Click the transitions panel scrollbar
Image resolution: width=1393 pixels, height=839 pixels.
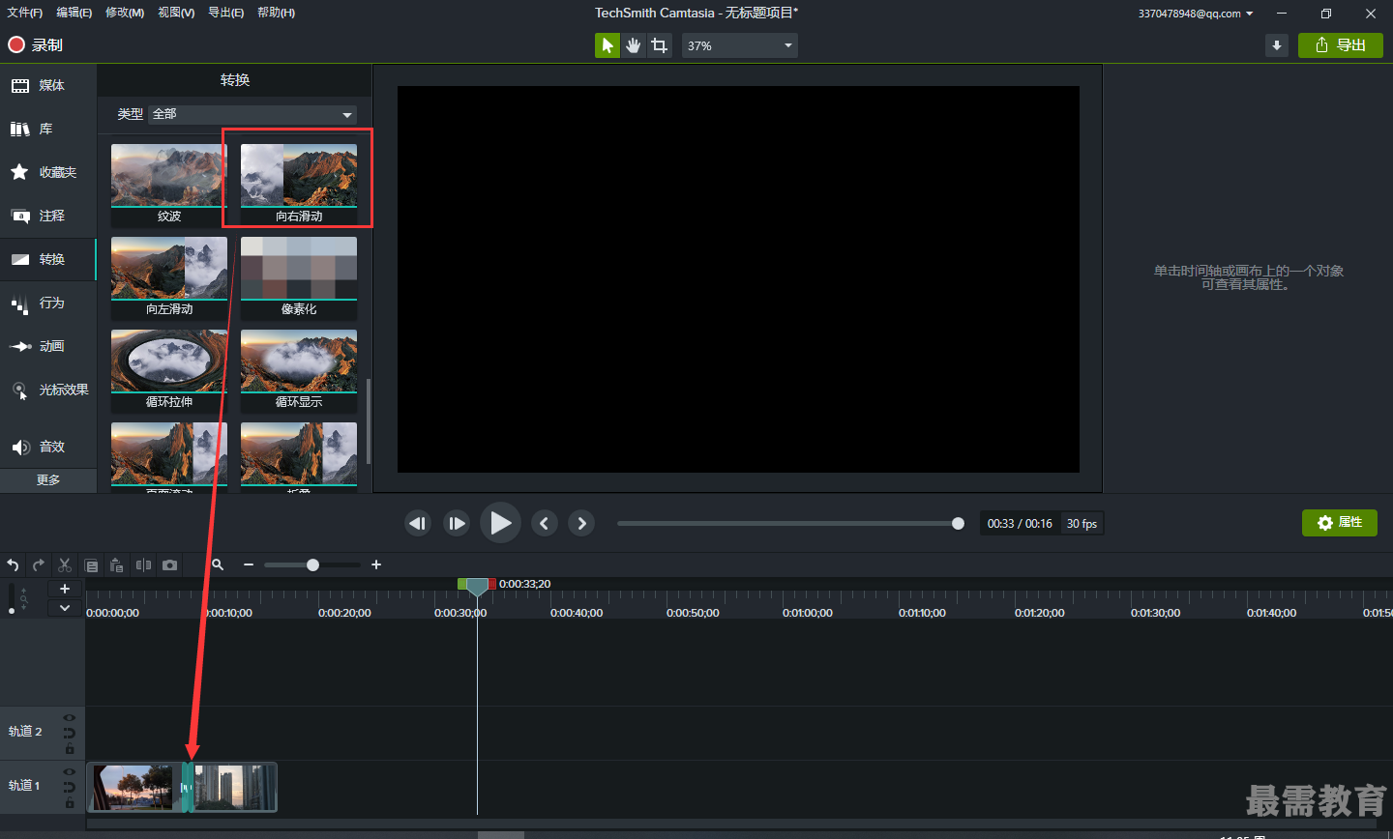[369, 421]
